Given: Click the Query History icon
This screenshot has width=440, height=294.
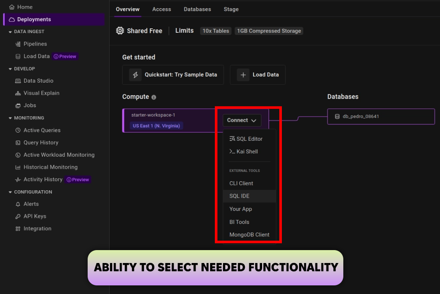Looking at the screenshot, I should (x=18, y=142).
